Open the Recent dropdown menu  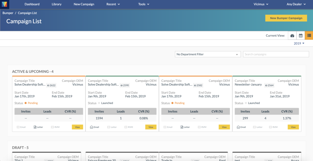113,4
